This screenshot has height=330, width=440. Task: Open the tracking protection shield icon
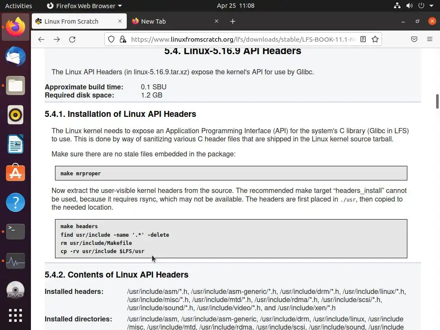coord(111,39)
